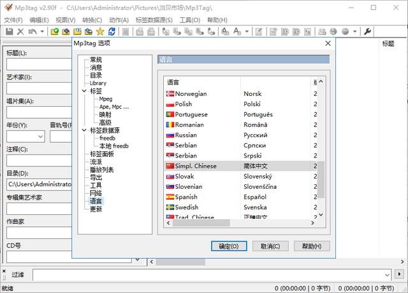Select 更新 in the options tree
408x293 pixels.
tap(96, 209)
